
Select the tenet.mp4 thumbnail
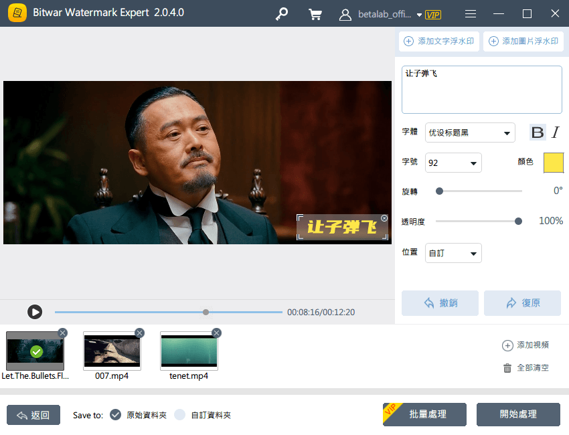189,351
